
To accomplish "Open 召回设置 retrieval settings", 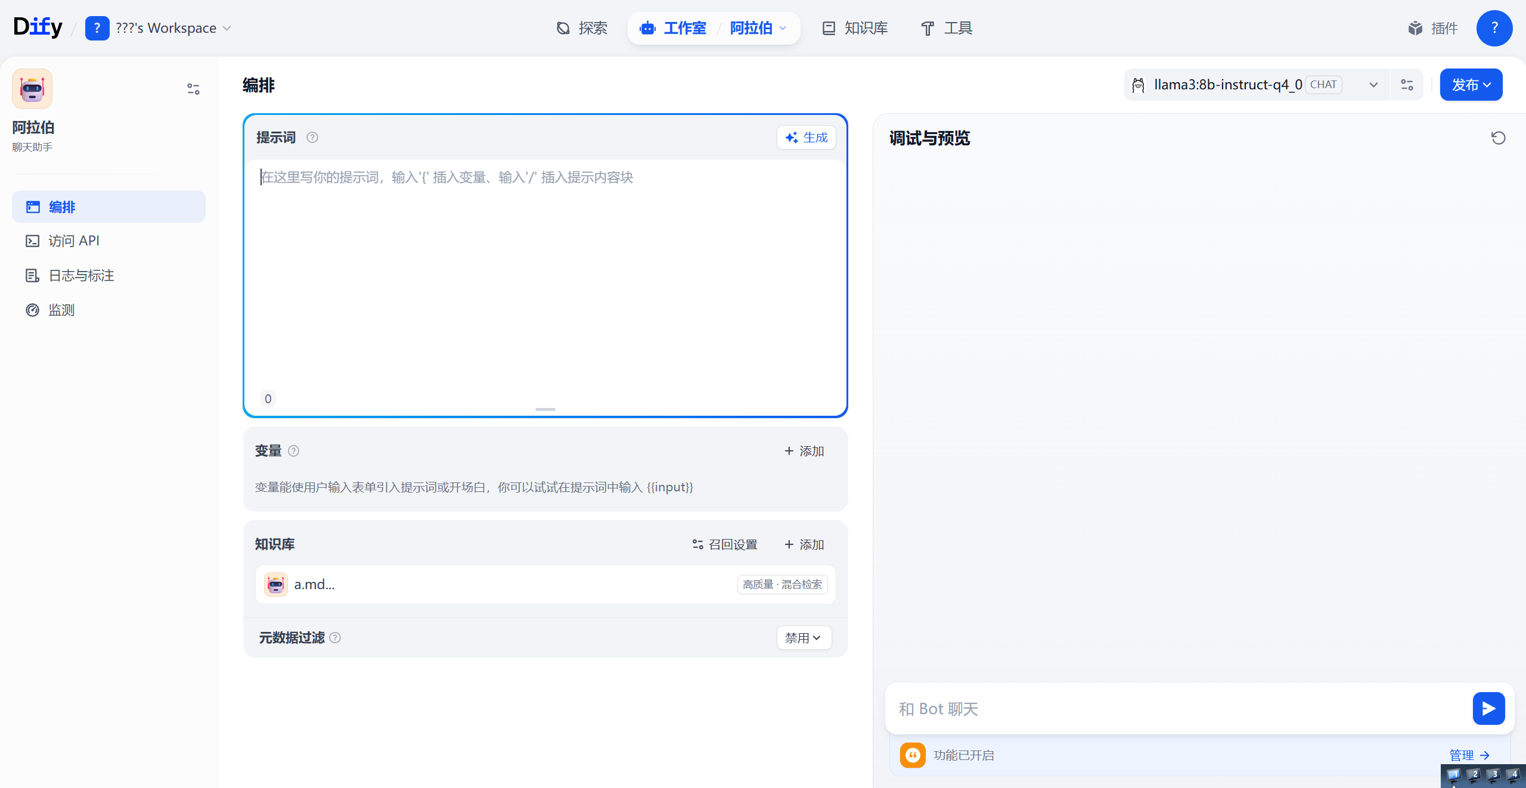I will (725, 544).
